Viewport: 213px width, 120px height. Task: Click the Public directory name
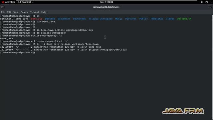click(143, 19)
